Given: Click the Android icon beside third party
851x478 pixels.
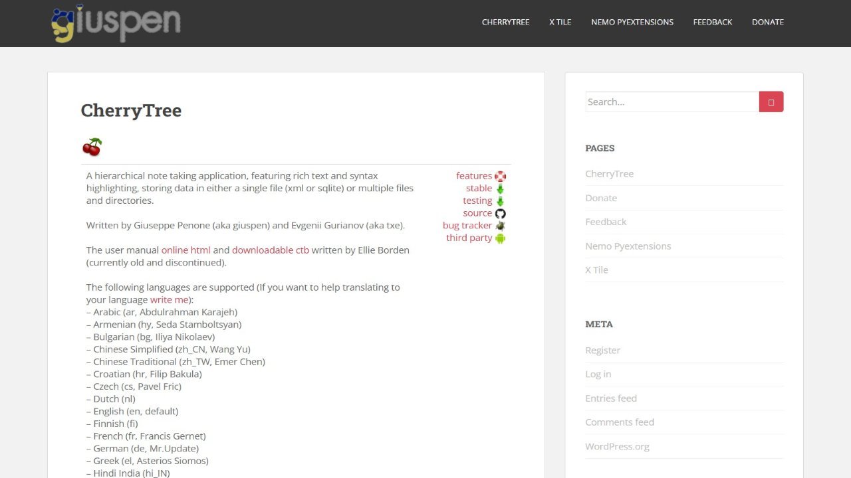Looking at the screenshot, I should [x=500, y=238].
